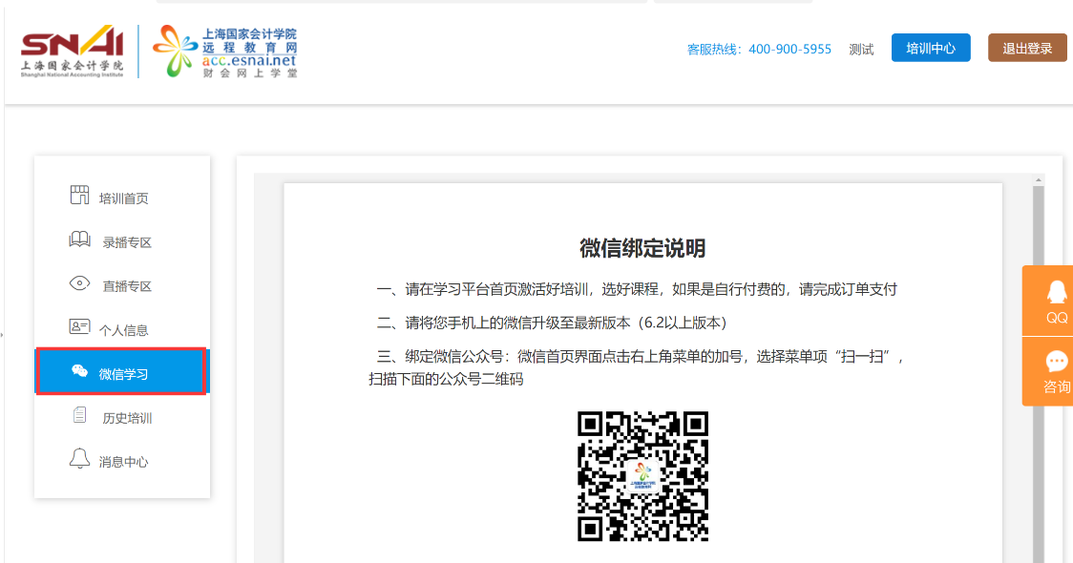Click the 消息中心 bell icon

(x=80, y=459)
